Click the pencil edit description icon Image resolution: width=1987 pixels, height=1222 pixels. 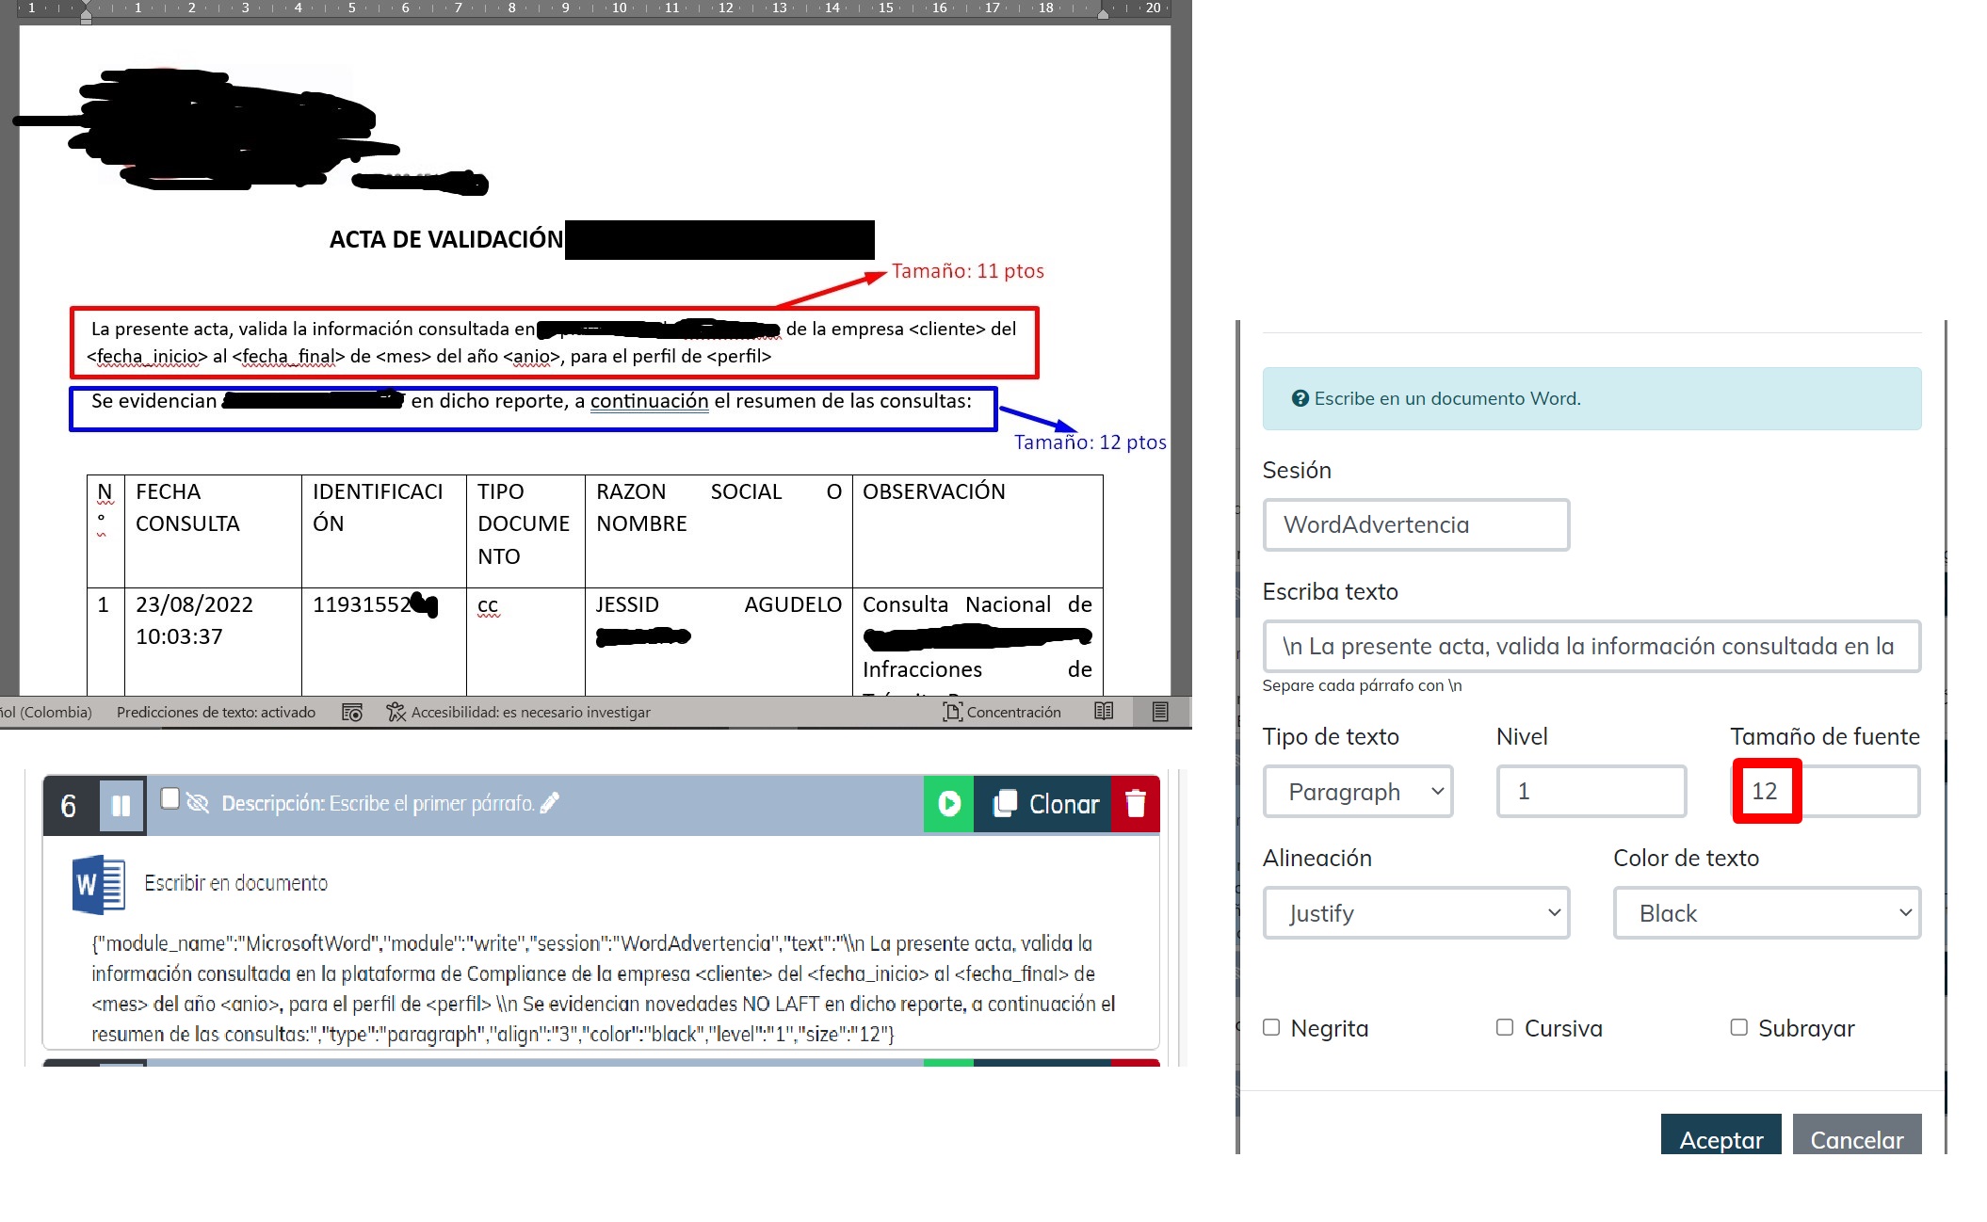[550, 803]
